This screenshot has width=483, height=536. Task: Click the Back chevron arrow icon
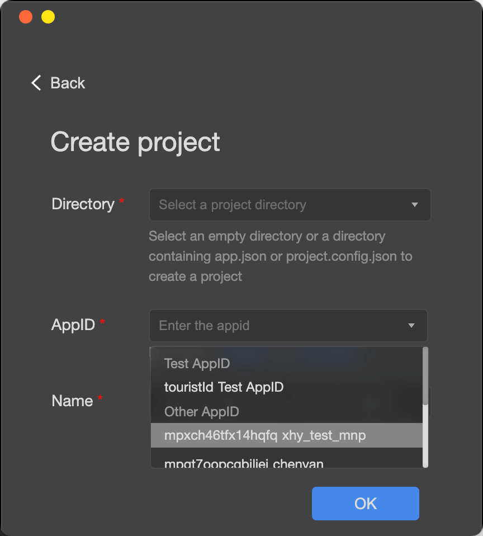click(36, 83)
